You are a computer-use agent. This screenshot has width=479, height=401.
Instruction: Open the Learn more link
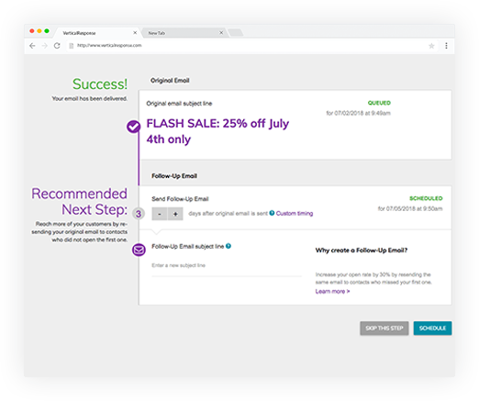[332, 292]
